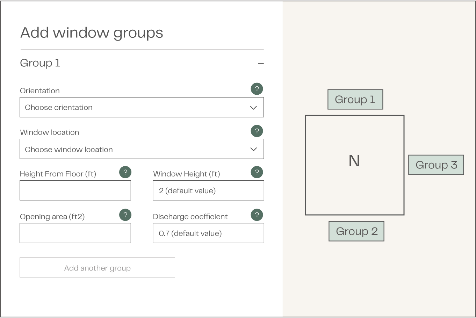This screenshot has width=476, height=318.
Task: Click the window location chevron arrow
Action: coord(253,150)
